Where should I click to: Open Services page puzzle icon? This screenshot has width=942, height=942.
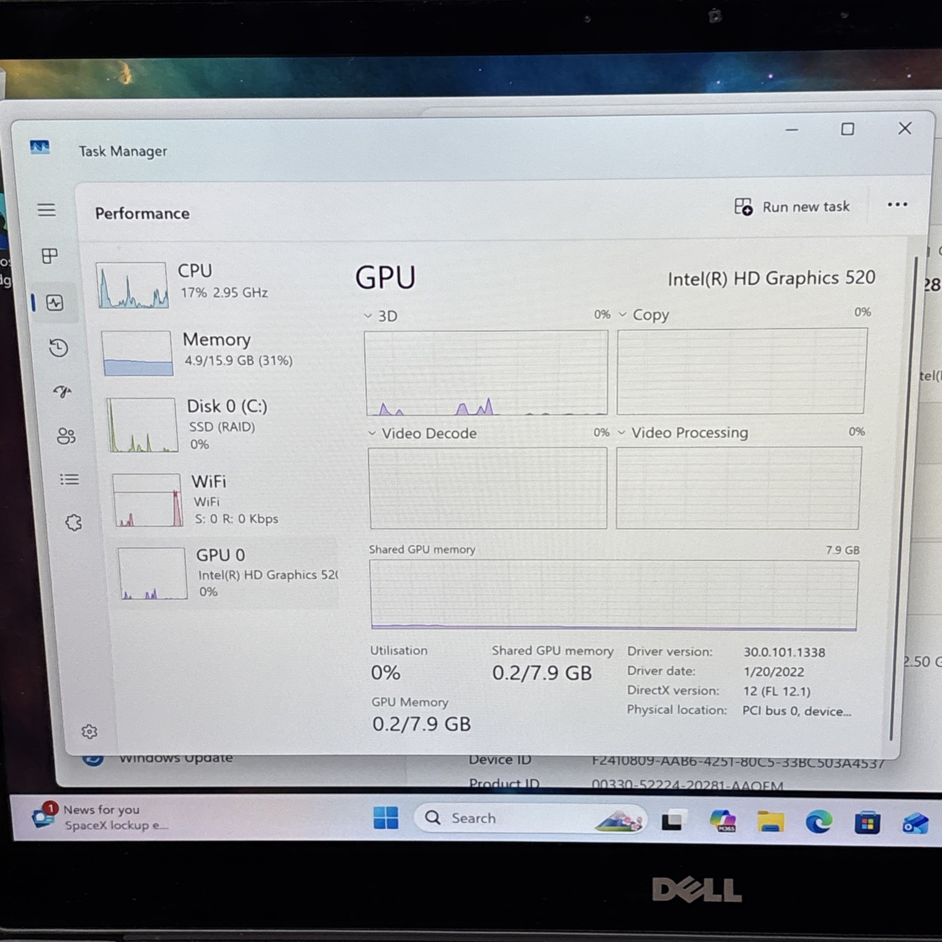click(x=74, y=522)
